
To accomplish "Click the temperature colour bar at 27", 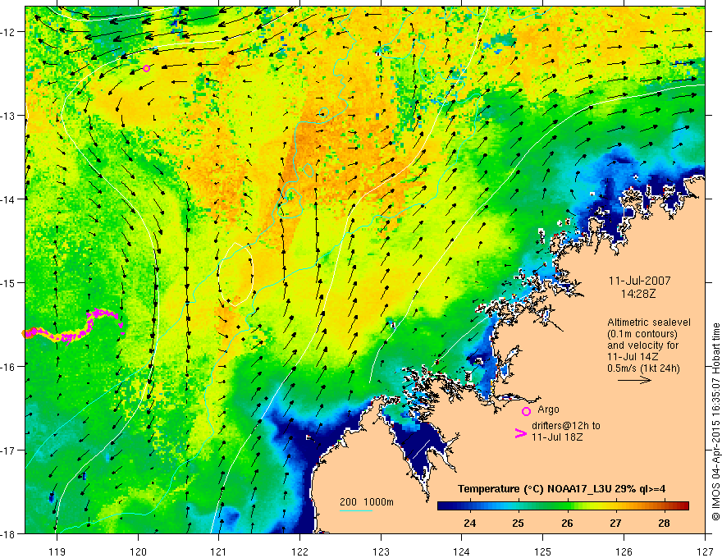I will pyautogui.click(x=615, y=505).
